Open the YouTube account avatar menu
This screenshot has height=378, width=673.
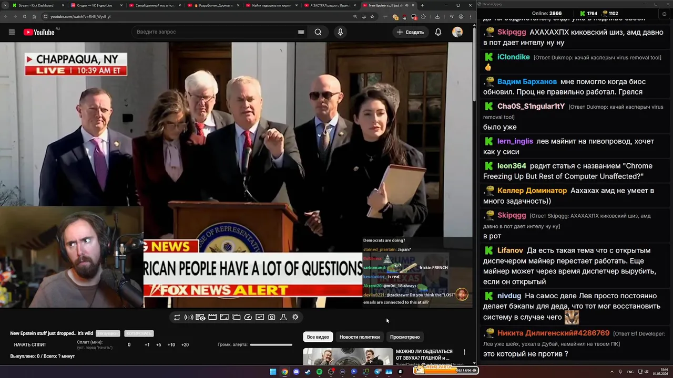point(457,32)
